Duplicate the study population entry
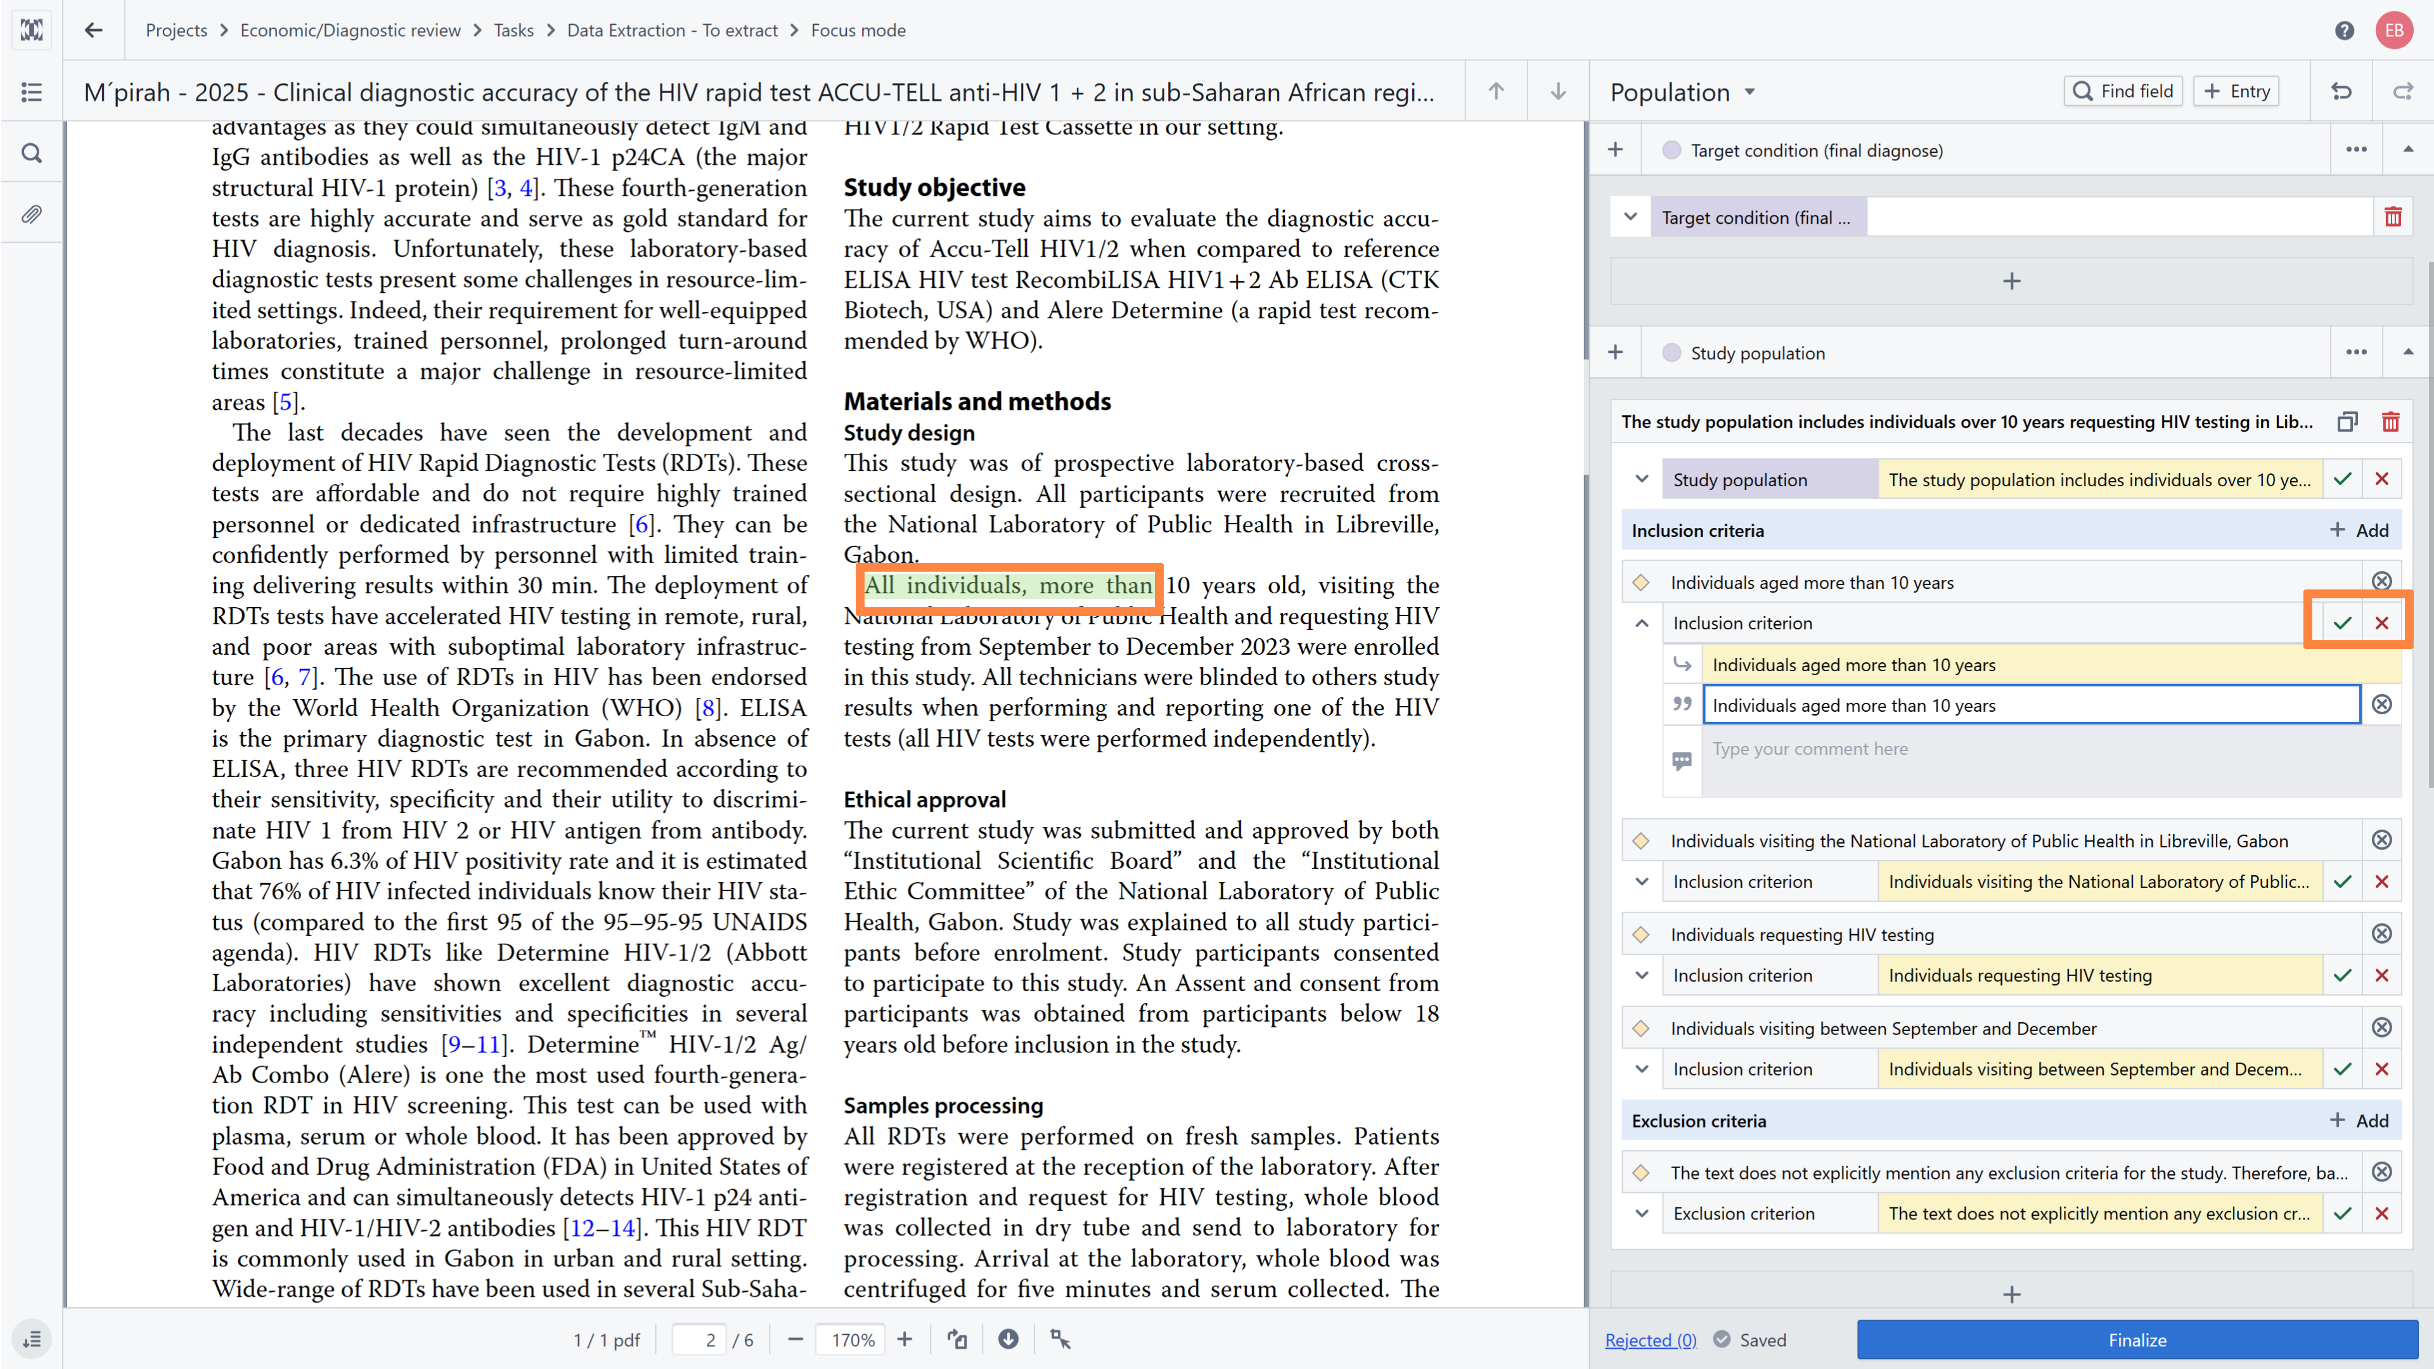2434x1369 pixels. click(x=2348, y=422)
